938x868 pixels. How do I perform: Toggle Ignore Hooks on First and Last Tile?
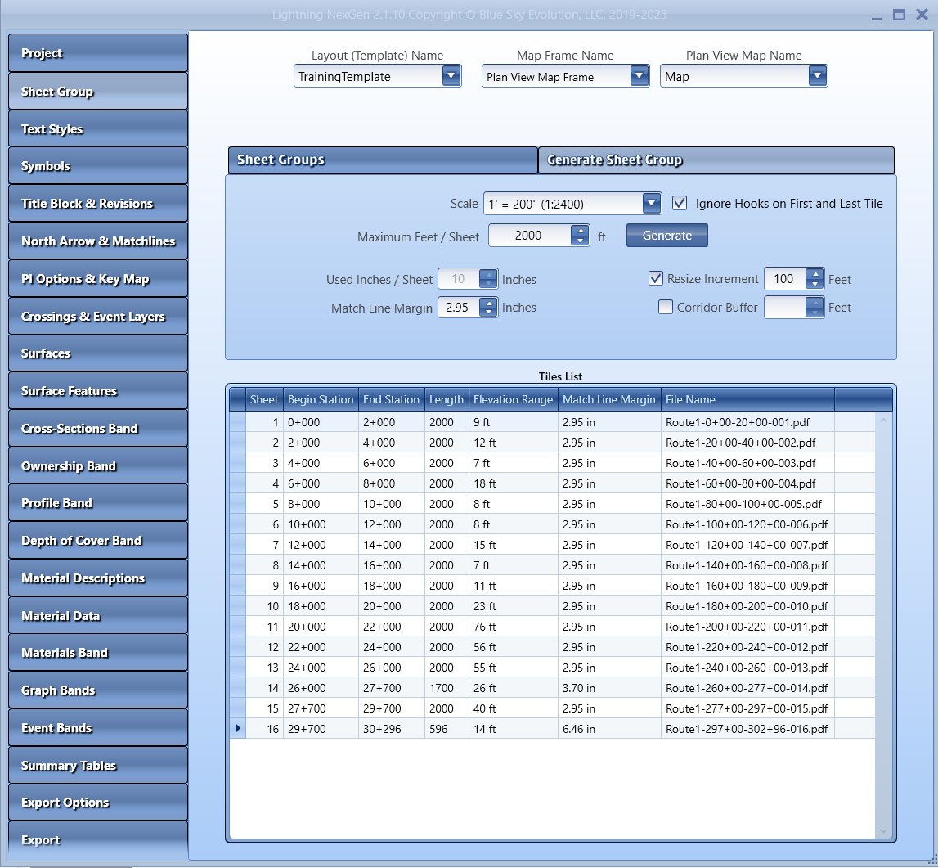pos(679,204)
